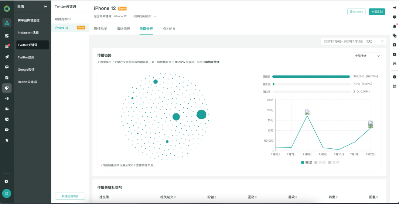
Task: Open the video camera icon in left rail
Action: coord(7,129)
